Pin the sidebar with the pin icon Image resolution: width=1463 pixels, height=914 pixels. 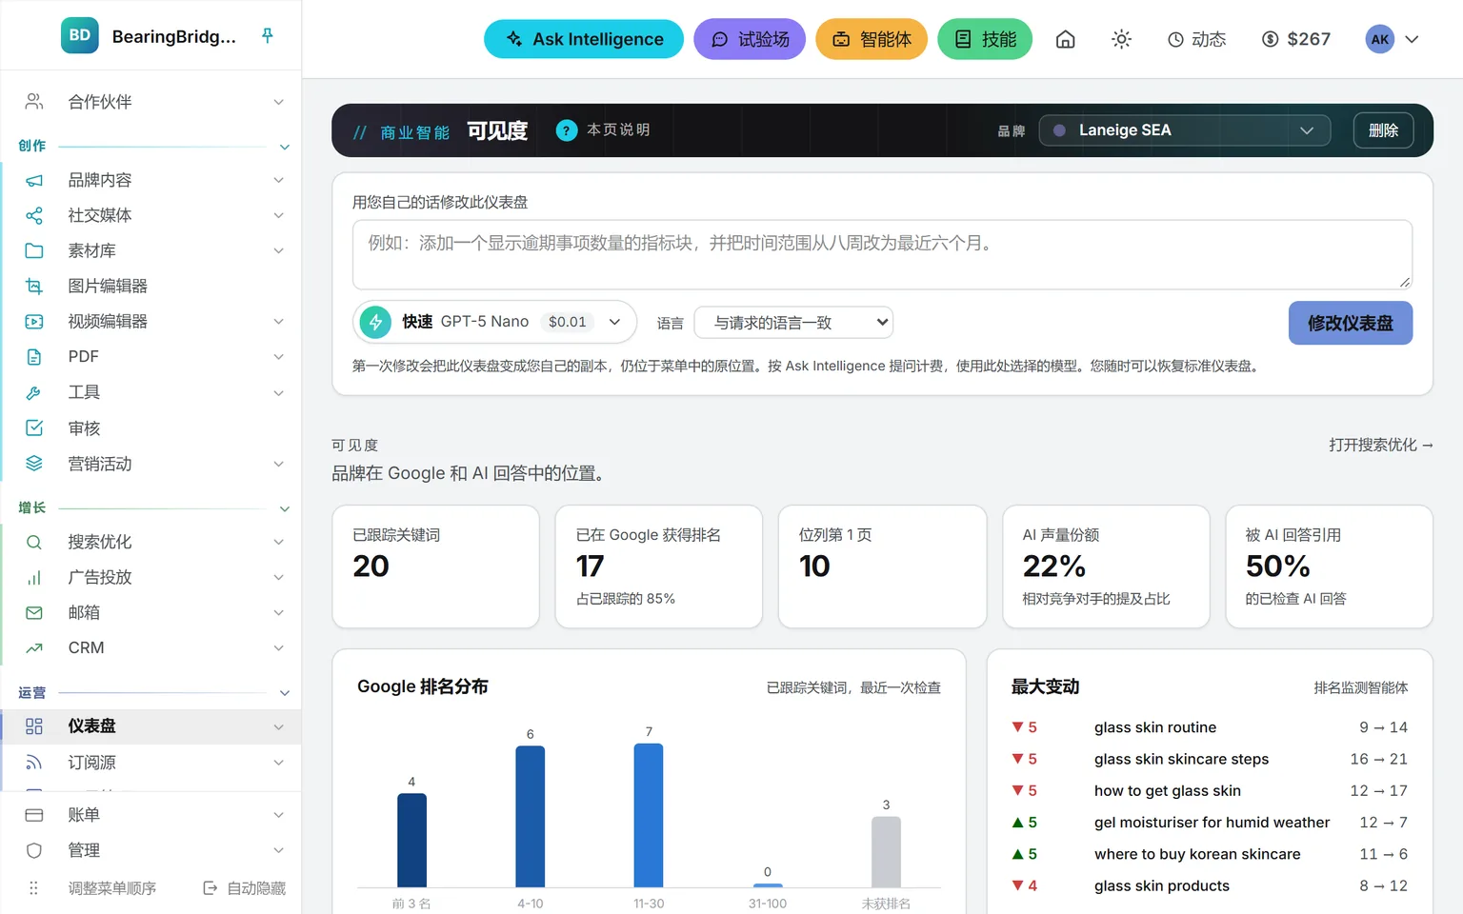[268, 36]
